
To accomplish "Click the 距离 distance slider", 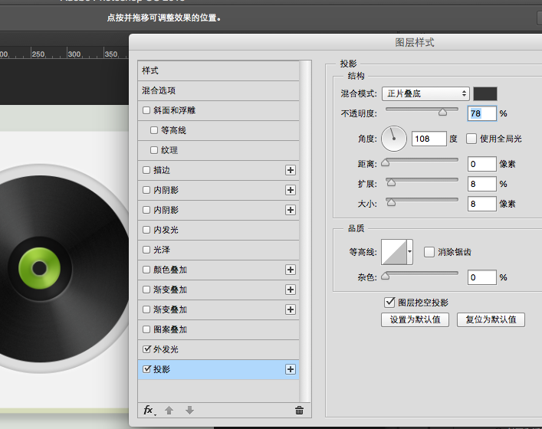I will click(422, 162).
